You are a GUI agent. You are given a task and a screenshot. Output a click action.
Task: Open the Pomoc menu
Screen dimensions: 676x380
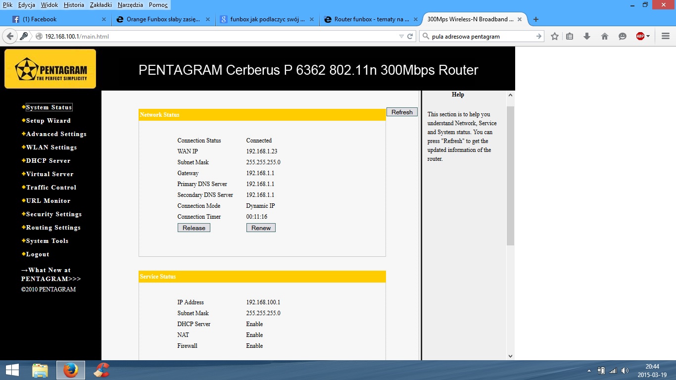pyautogui.click(x=158, y=5)
